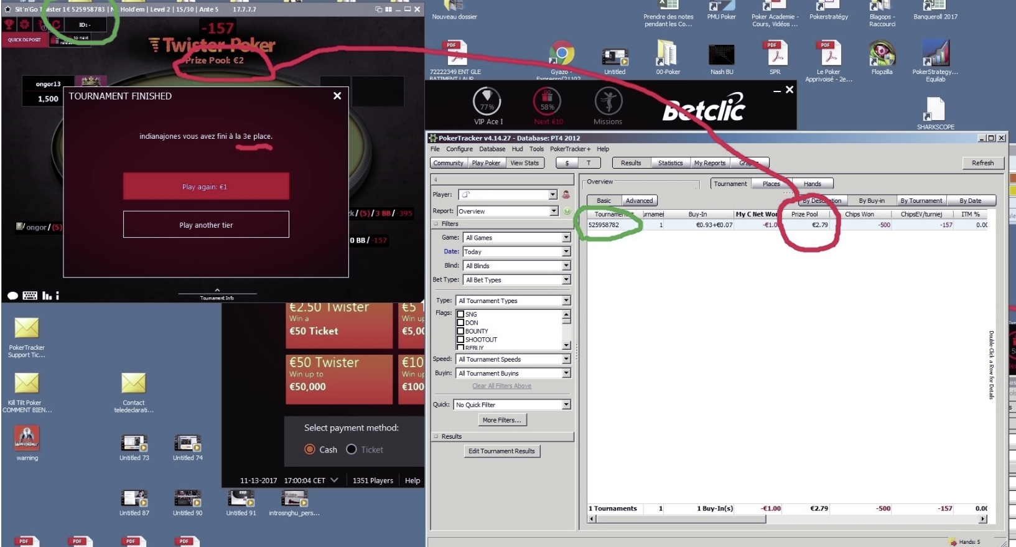The width and height of the screenshot is (1016, 547).
Task: Open the Speed dropdown showing All Tournament Speeds
Action: [566, 359]
